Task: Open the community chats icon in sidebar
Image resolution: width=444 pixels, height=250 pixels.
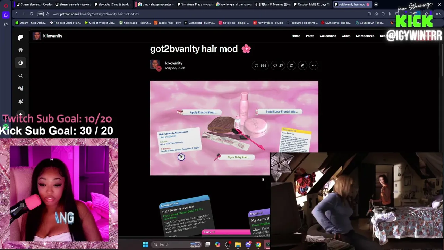Action: coord(20,89)
